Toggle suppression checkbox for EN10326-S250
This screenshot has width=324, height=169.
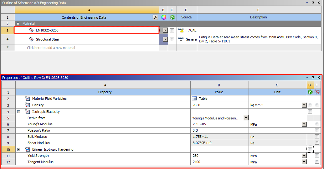[172, 31]
